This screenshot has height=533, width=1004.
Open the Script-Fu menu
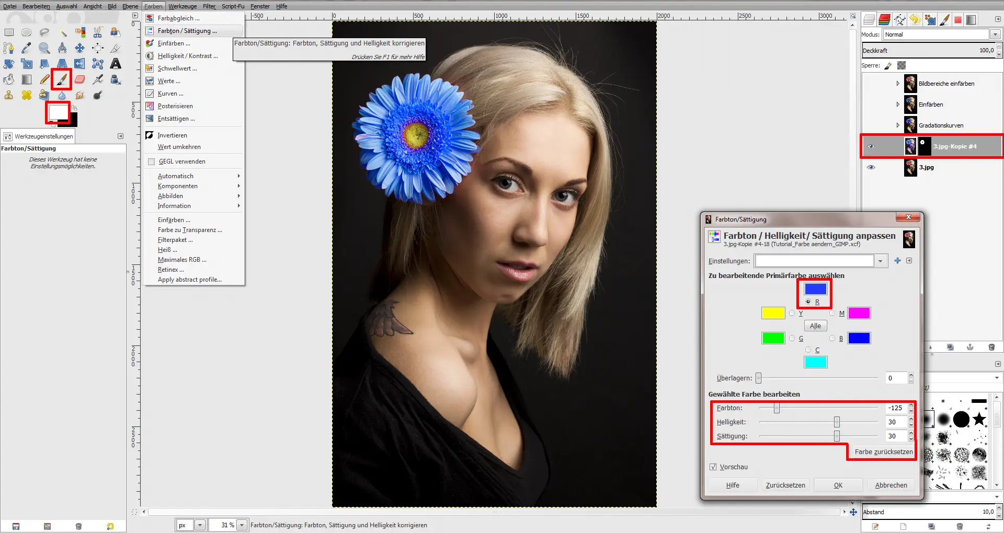point(233,6)
